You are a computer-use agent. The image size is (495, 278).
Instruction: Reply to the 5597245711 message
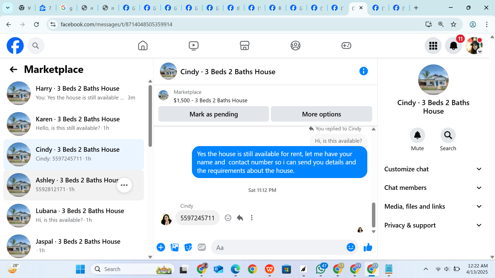coord(240,218)
